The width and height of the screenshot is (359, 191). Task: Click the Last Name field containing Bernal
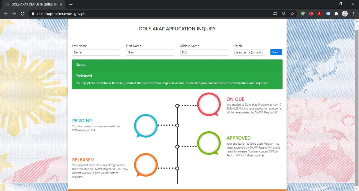[96, 52]
